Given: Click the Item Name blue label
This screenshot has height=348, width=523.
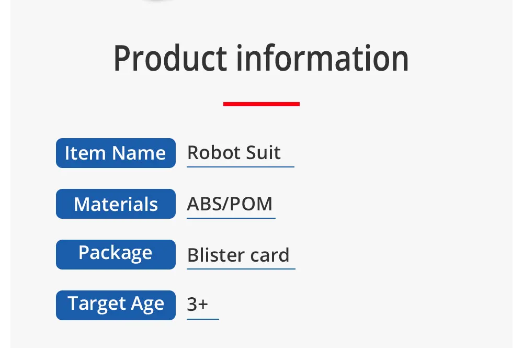Looking at the screenshot, I should pos(116,153).
